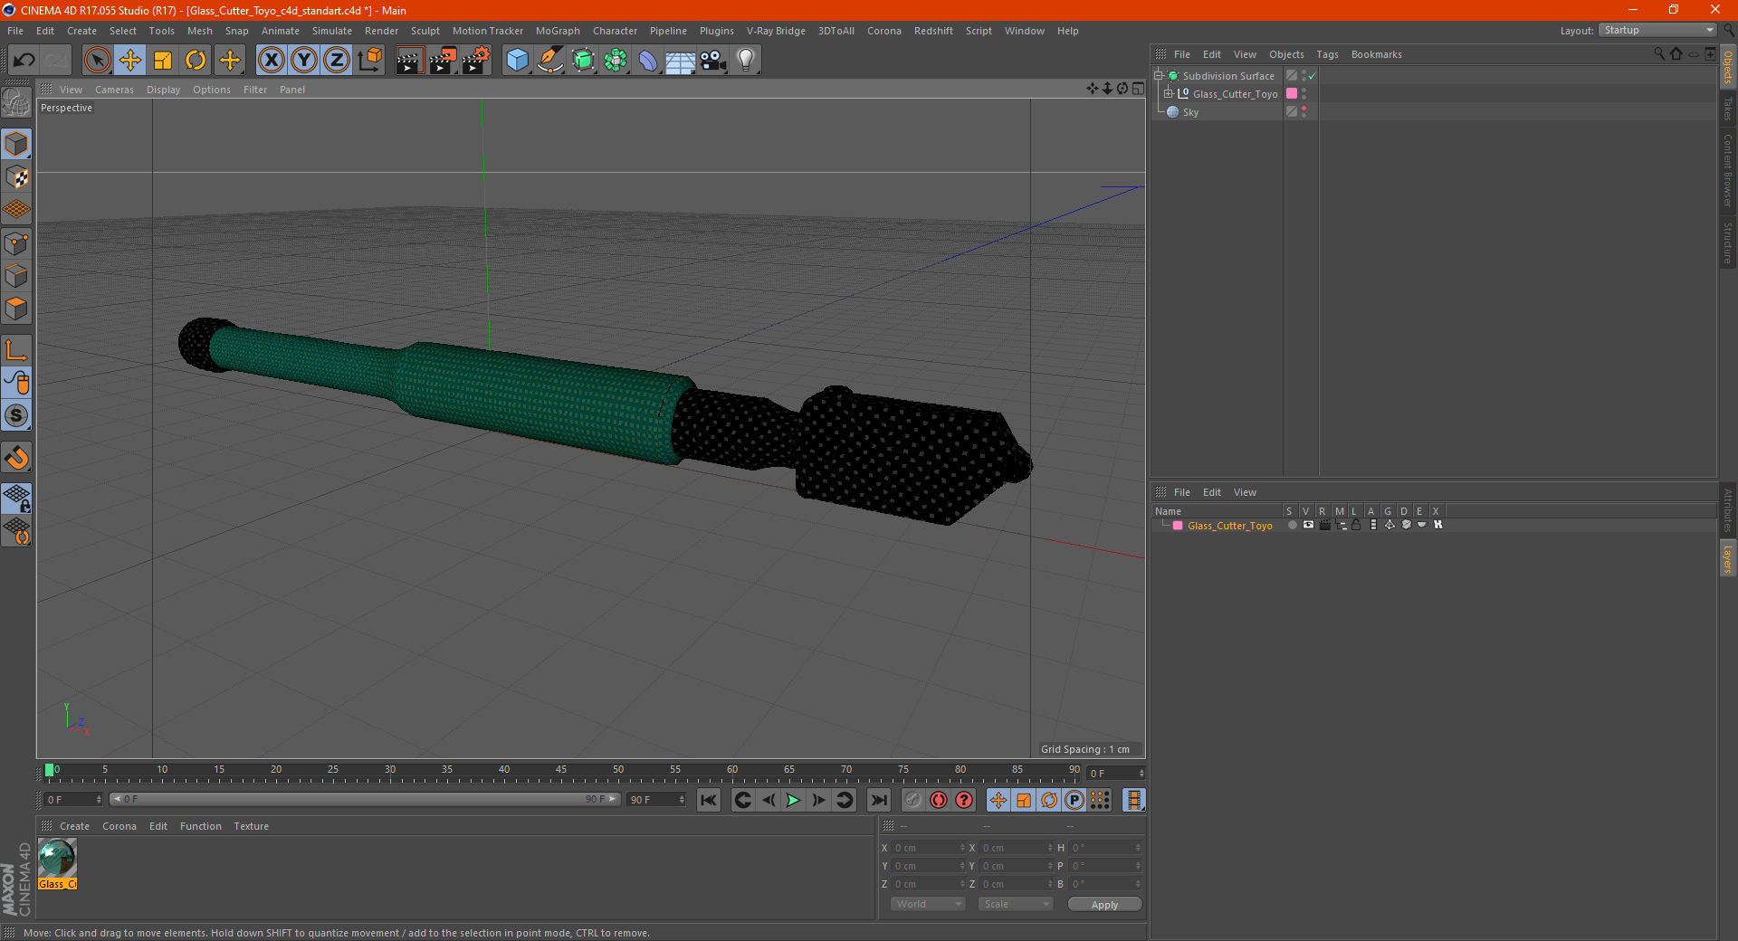Click pink color swatch of layer Glass_Cutter_Toyo

point(1178,525)
